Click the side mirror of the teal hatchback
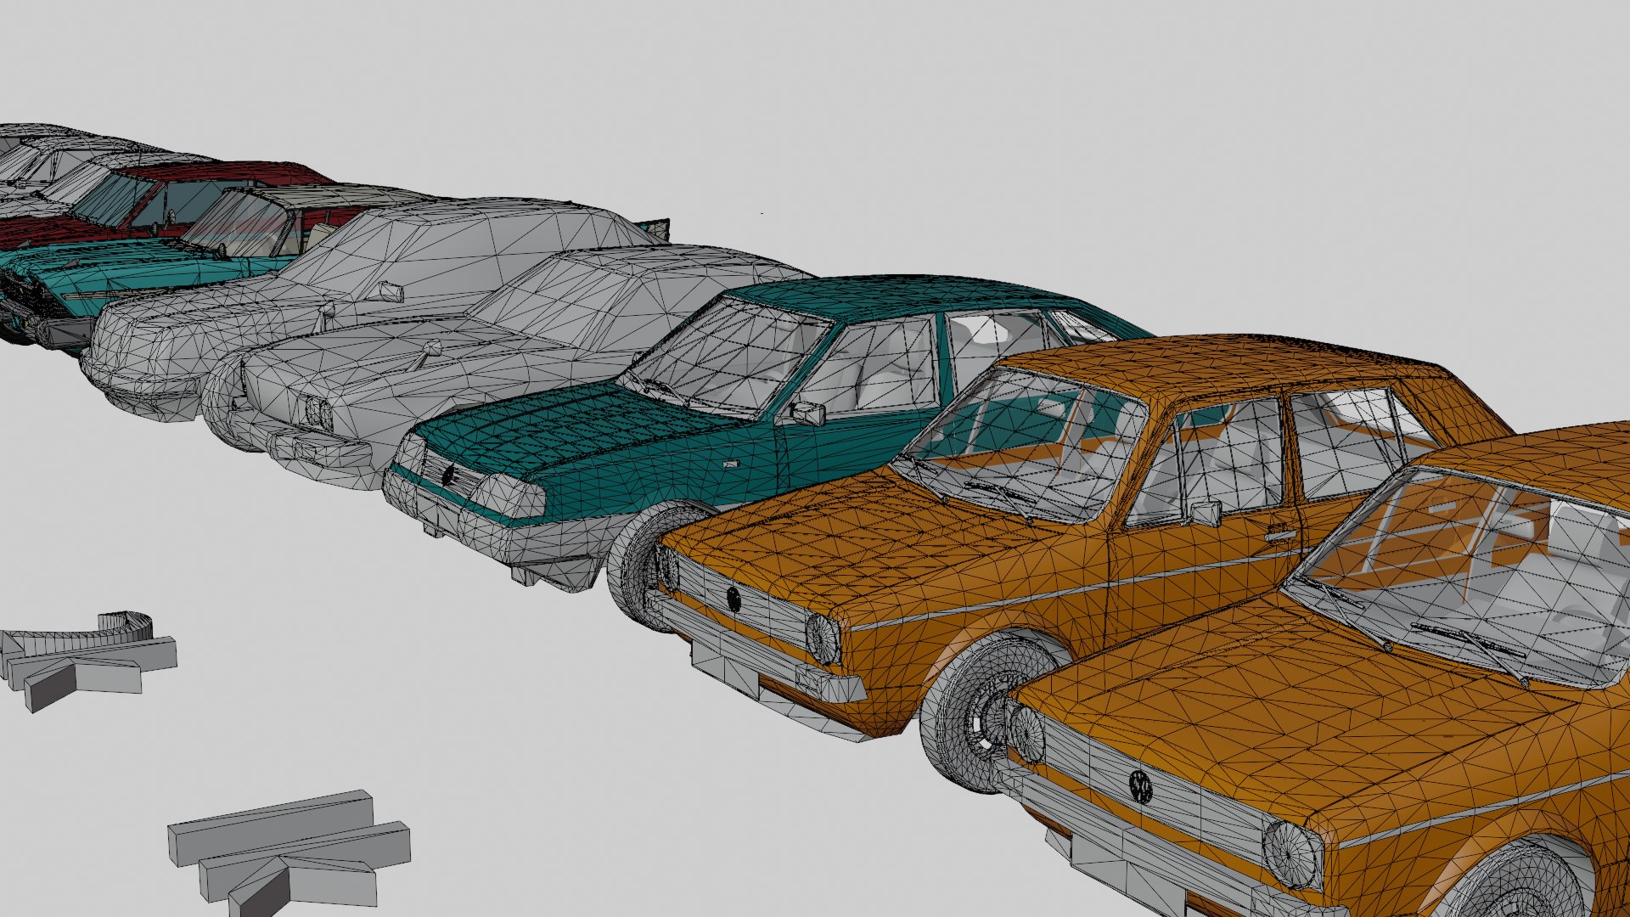The image size is (1630, 917). [807, 413]
